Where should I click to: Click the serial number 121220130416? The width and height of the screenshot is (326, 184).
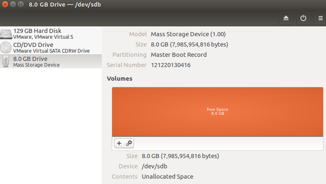[171, 65]
